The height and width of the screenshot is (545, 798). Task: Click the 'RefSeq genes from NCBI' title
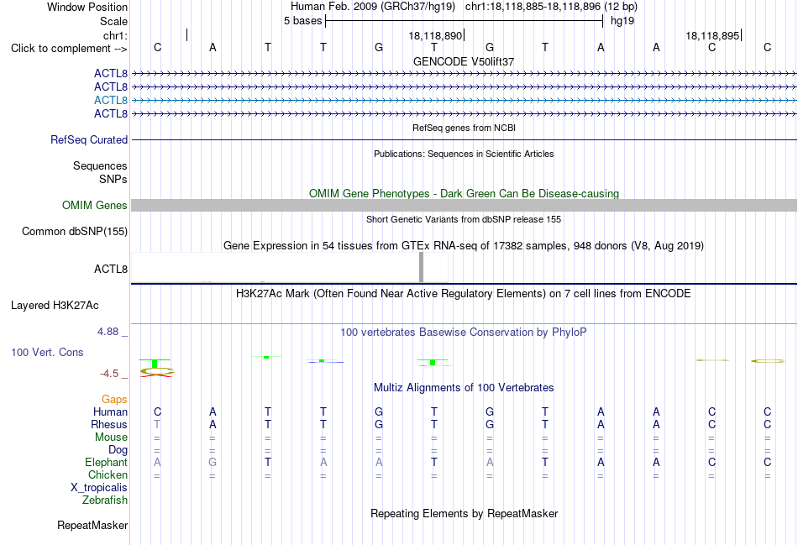point(464,128)
